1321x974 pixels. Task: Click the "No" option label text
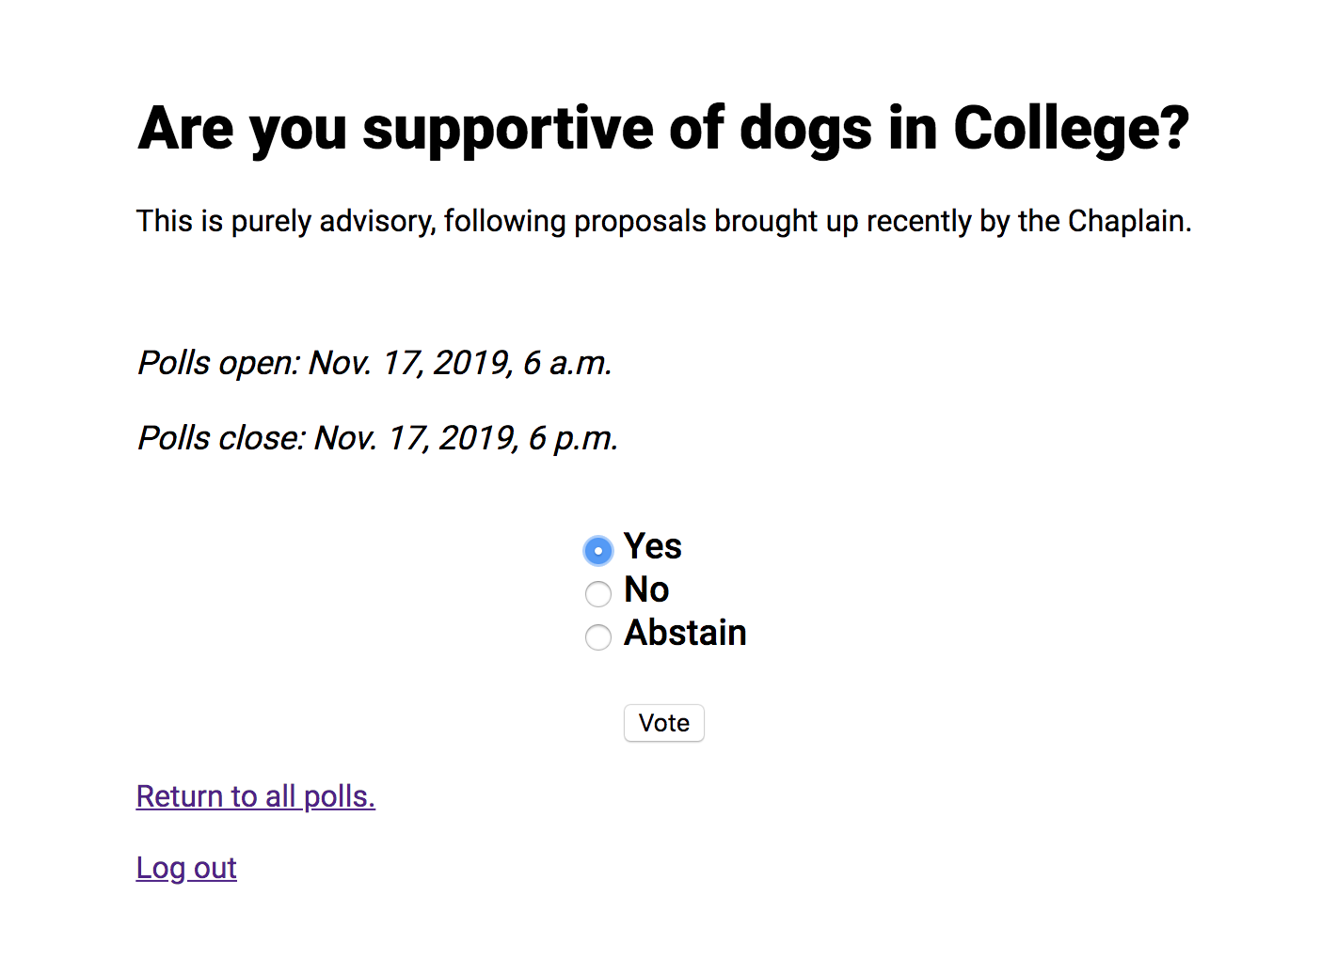[x=646, y=589]
